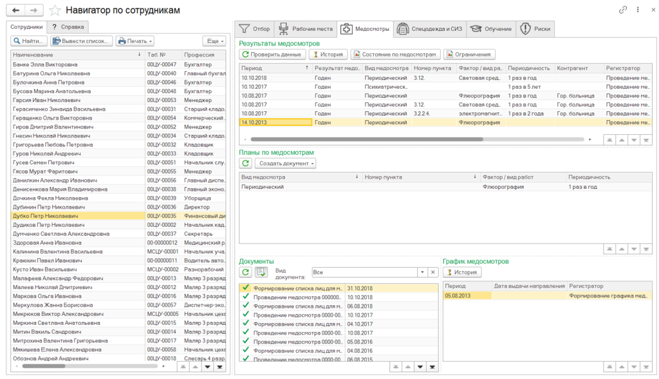Click the Найти search button
Screen dimensions: 659x379
28,40
